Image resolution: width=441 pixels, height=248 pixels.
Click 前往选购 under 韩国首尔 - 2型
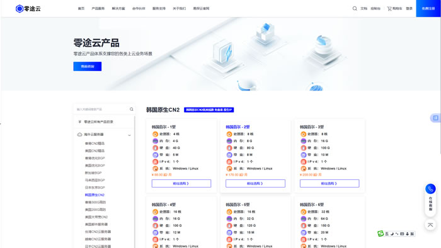tap(255, 183)
